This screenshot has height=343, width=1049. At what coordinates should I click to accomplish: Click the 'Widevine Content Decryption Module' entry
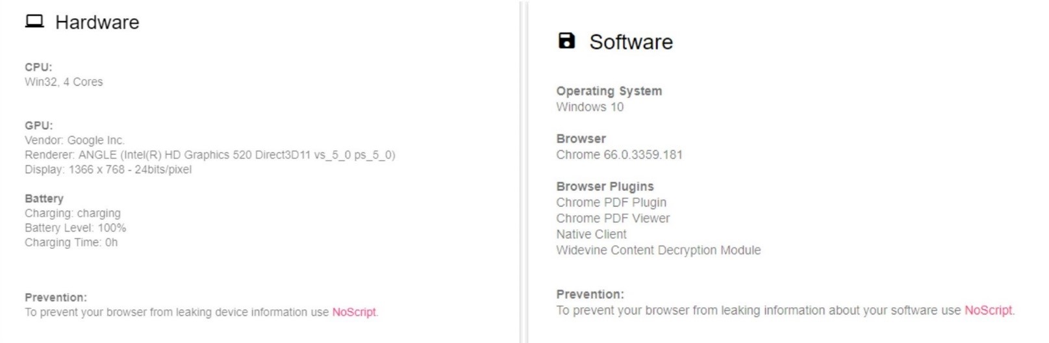point(658,250)
